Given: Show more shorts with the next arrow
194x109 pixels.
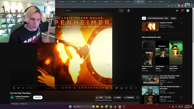Looking at the screenshot, I should click(x=182, y=53).
